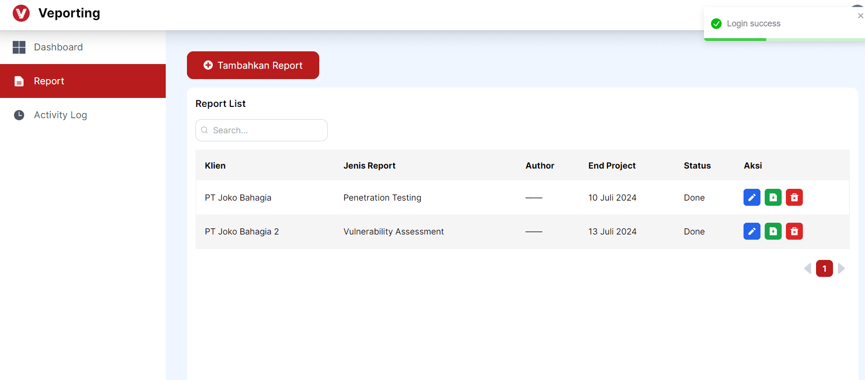The image size is (865, 380).
Task: Click the plus icon on Tambahkan Report
Action: 208,65
